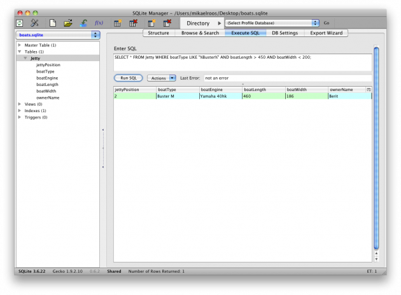Select the boatType column in tree

[45, 71]
